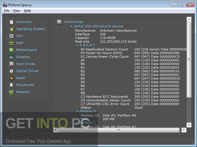This screenshot has height=147, width=197.
Task: Go to the CPU section
Action: click(x=20, y=36)
